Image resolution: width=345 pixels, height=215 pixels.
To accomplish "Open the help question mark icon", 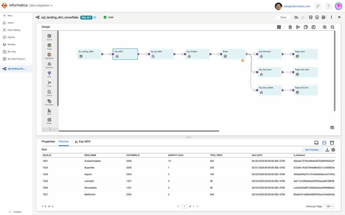I will click(328, 6).
